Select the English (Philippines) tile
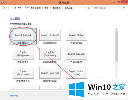This screenshot has width=128, height=100. coord(23,54)
